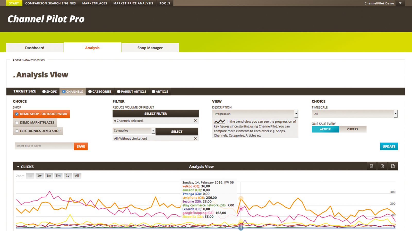
Task: Export the chart as an image
Action: tap(372, 166)
